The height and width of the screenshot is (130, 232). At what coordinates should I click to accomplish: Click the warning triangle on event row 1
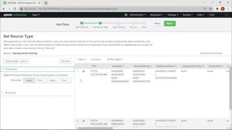[x=84, y=71]
